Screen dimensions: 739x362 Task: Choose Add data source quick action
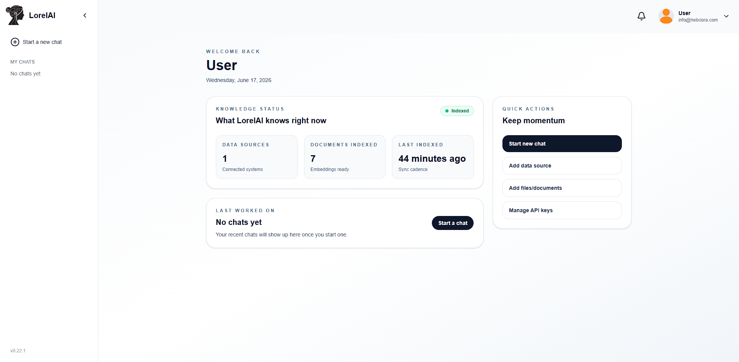click(562, 166)
